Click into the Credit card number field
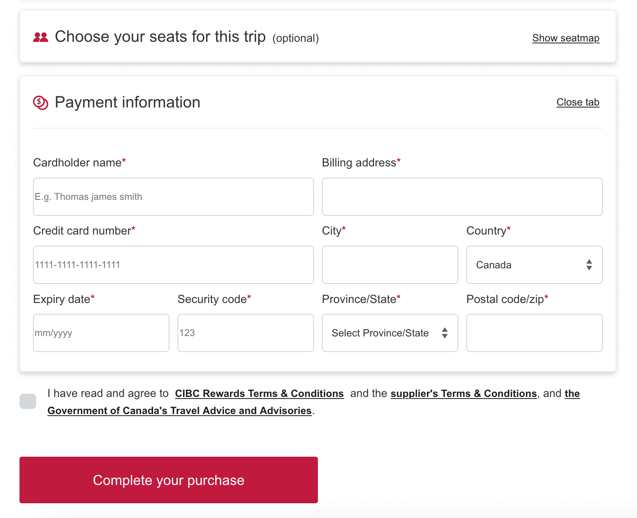This screenshot has width=637, height=518. [x=173, y=265]
